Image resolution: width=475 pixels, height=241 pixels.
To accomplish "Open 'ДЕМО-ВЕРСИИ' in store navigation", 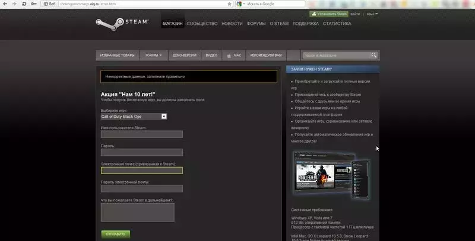I will coord(185,55).
